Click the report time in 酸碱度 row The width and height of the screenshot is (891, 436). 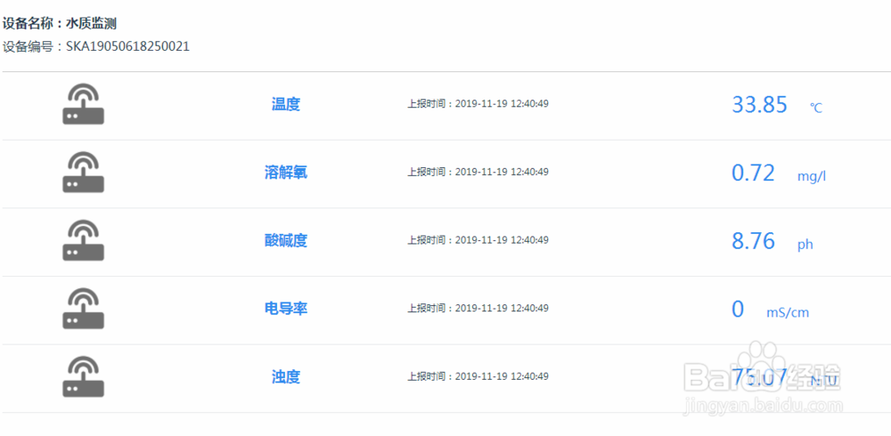[478, 240]
